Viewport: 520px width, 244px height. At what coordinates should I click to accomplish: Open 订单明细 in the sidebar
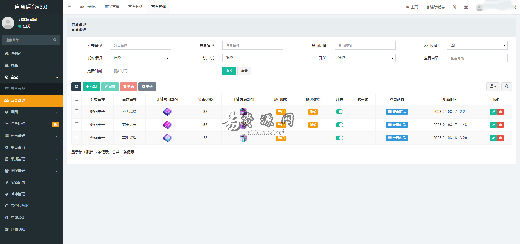coord(32,124)
